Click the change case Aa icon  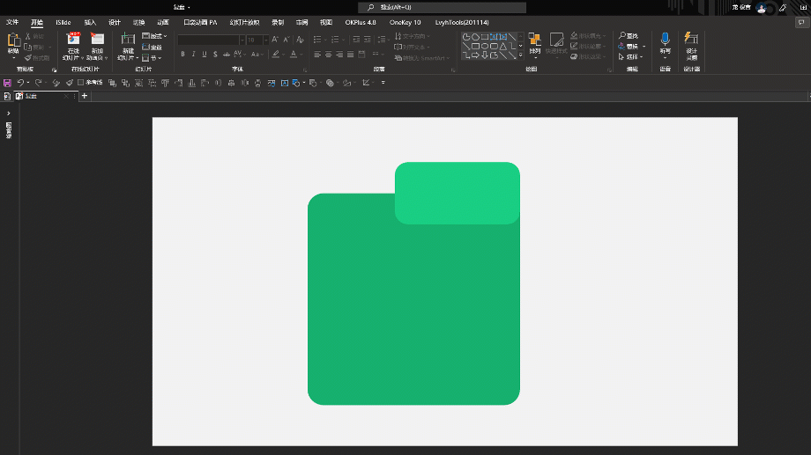tap(255, 54)
